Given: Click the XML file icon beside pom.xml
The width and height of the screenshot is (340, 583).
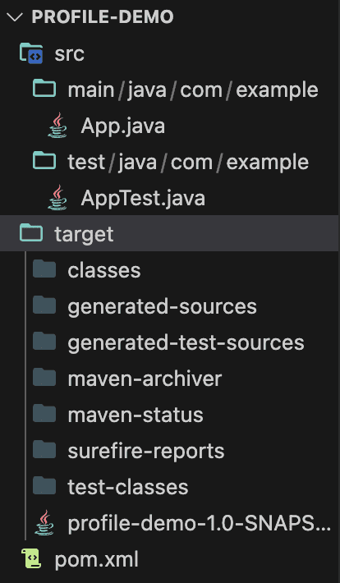Looking at the screenshot, I should coord(32,558).
